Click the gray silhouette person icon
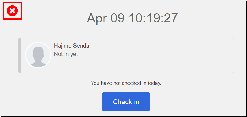247x117 pixels. [x=38, y=57]
